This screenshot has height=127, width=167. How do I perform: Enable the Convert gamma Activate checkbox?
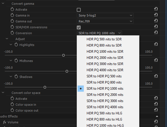[x=79, y=10]
